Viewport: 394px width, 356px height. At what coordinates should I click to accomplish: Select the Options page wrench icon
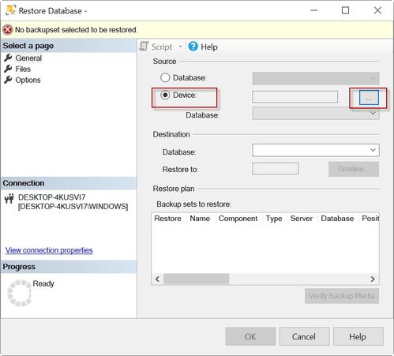point(8,80)
